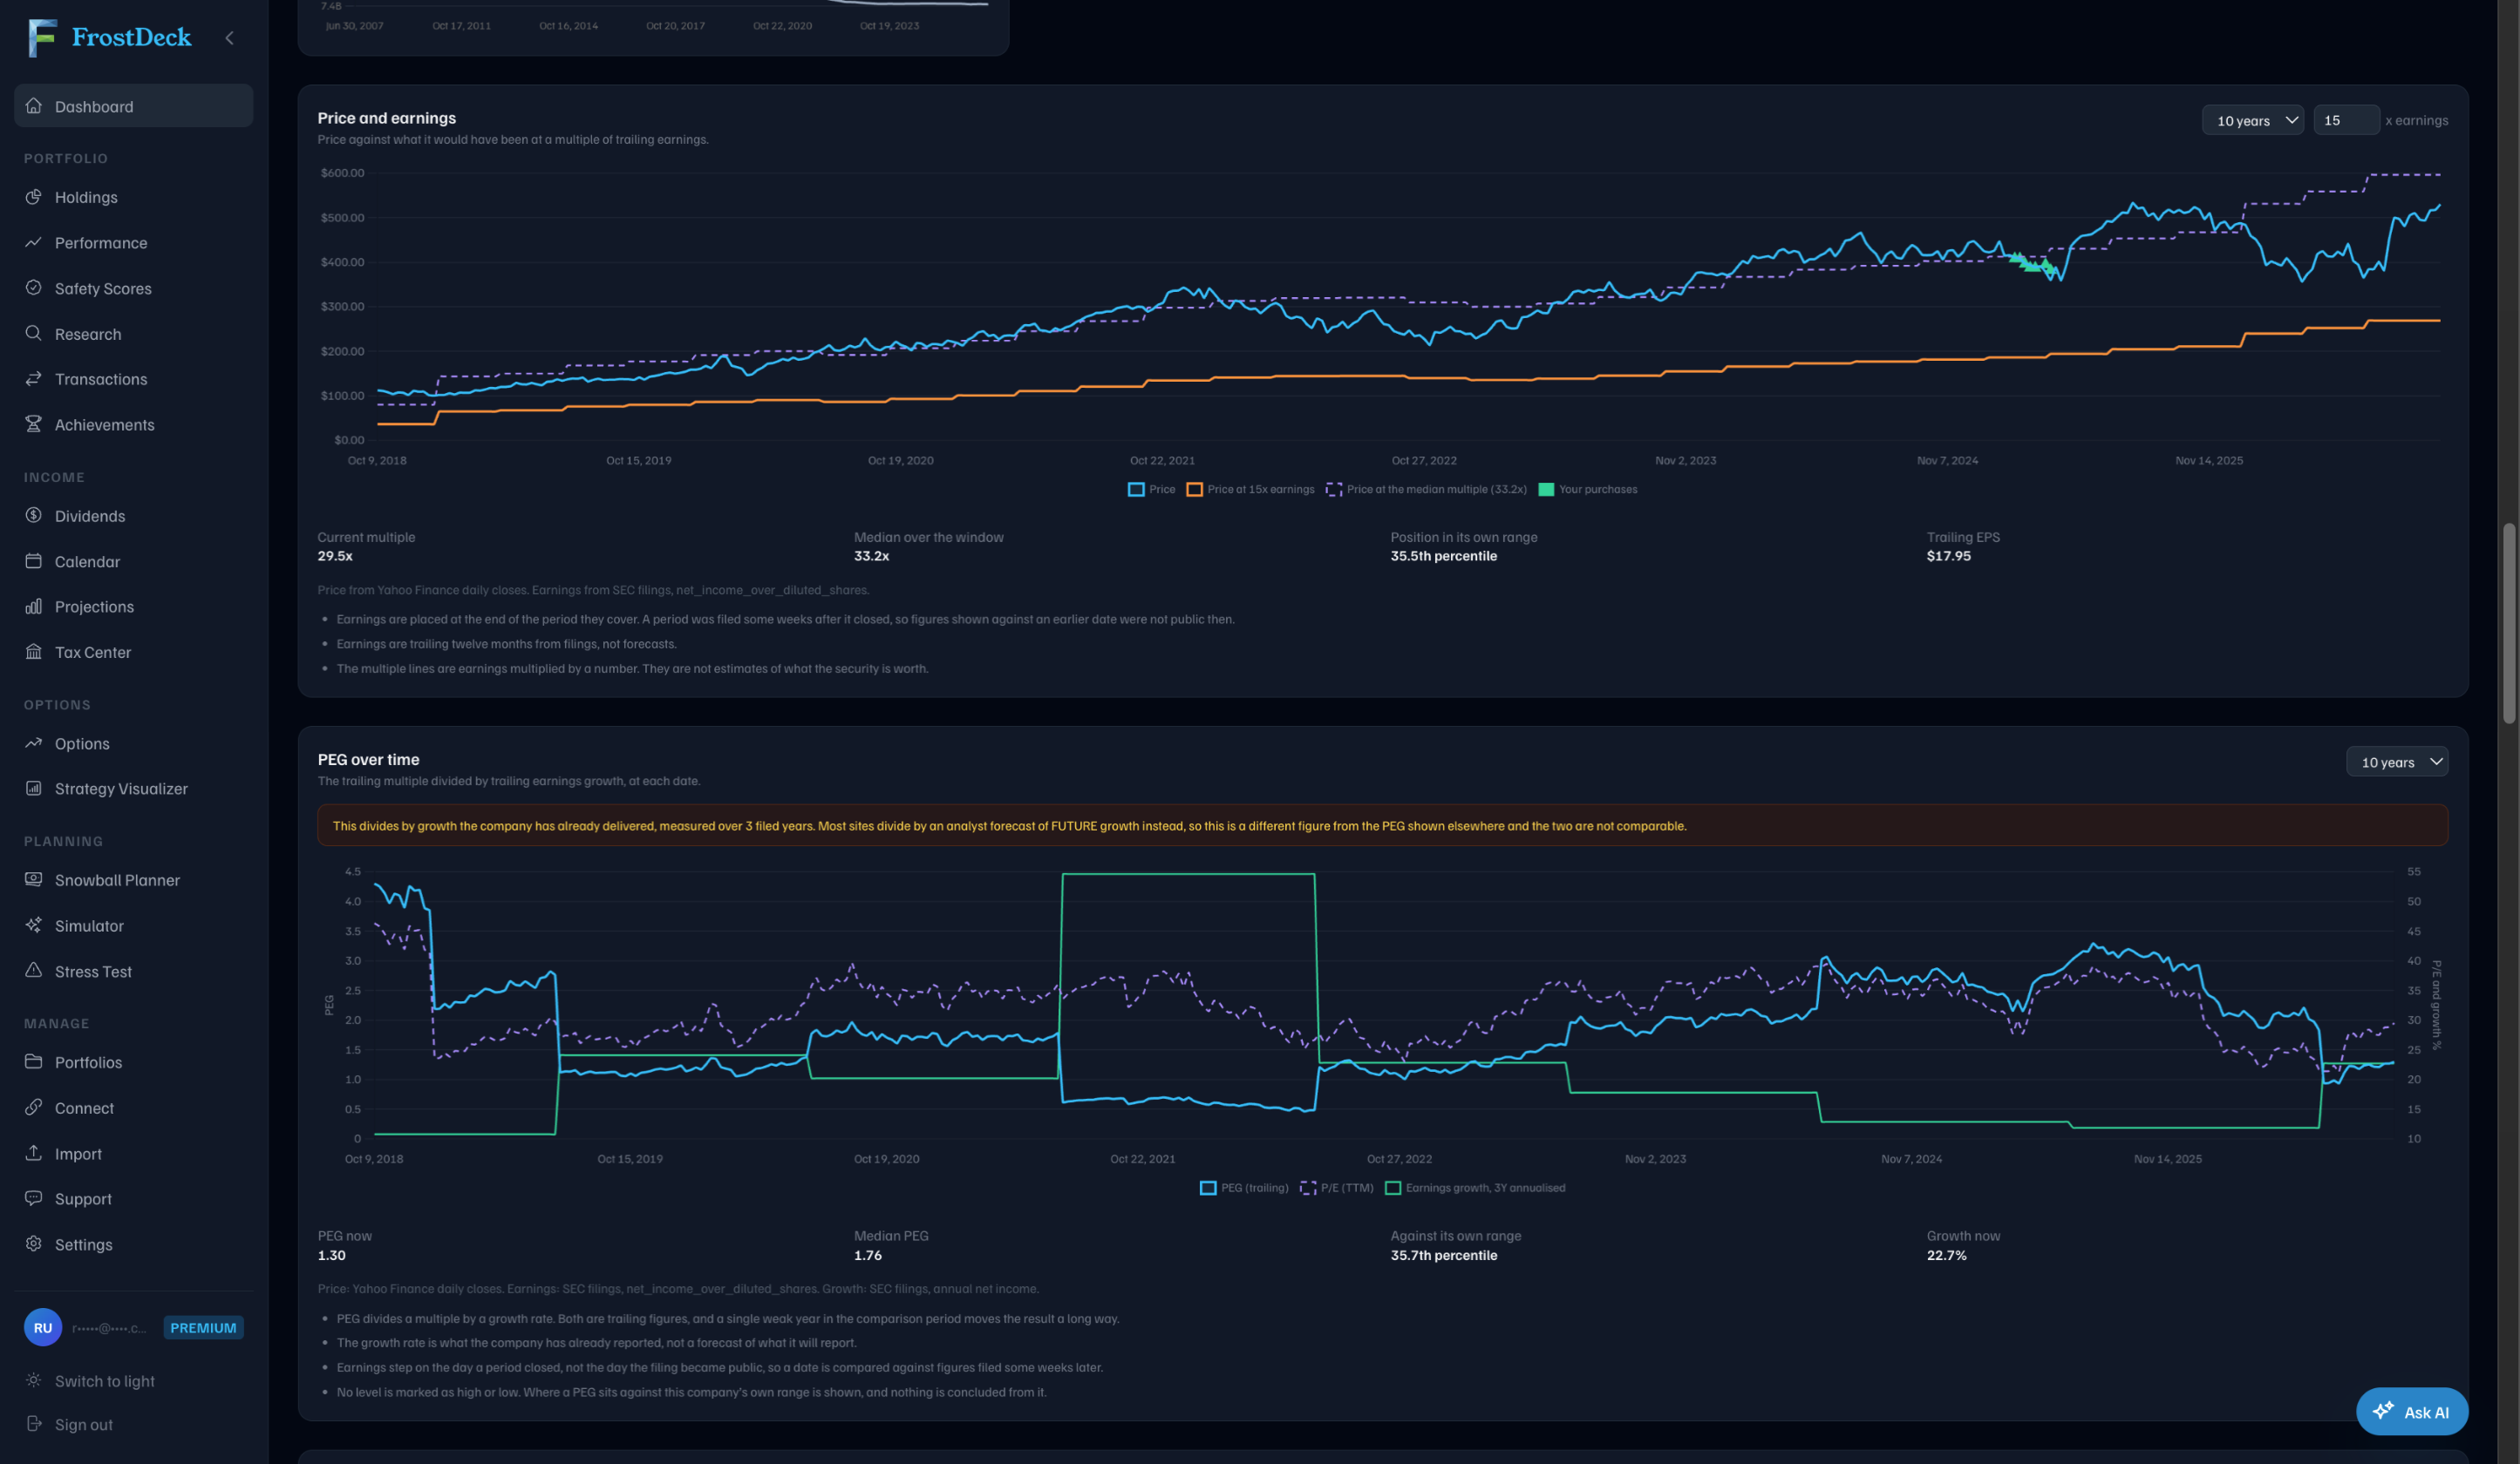2520x1464 pixels.
Task: Open the PEG over time 10 years dropdown
Action: (x=2397, y=762)
